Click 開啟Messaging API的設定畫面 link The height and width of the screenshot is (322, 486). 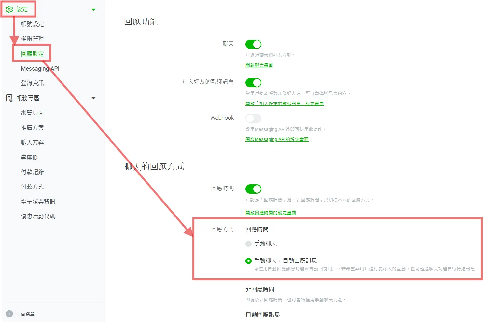(x=276, y=139)
